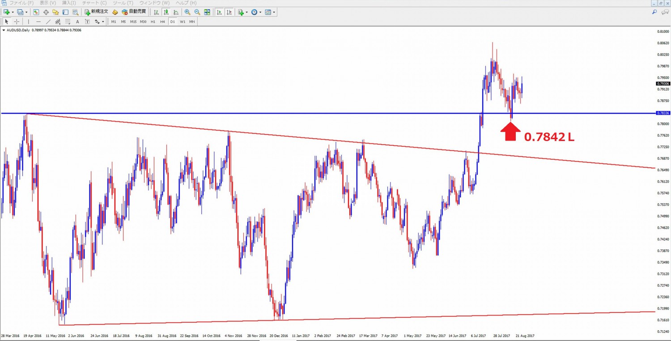Open the Indicators list icon
This screenshot has height=341, width=671.
point(241,12)
